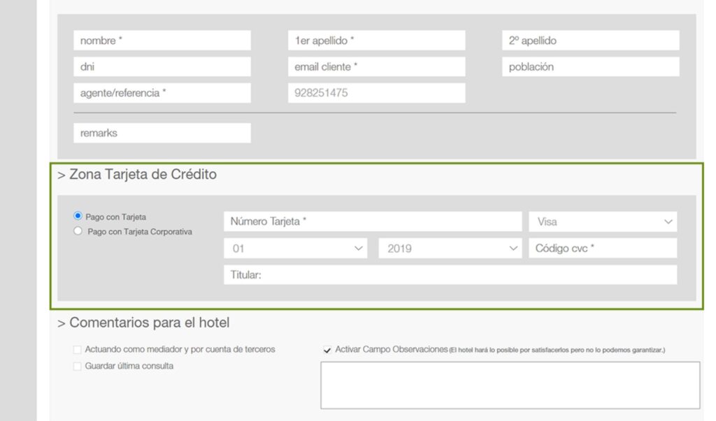Open the expiry year 2019 dropdown

(x=450, y=248)
